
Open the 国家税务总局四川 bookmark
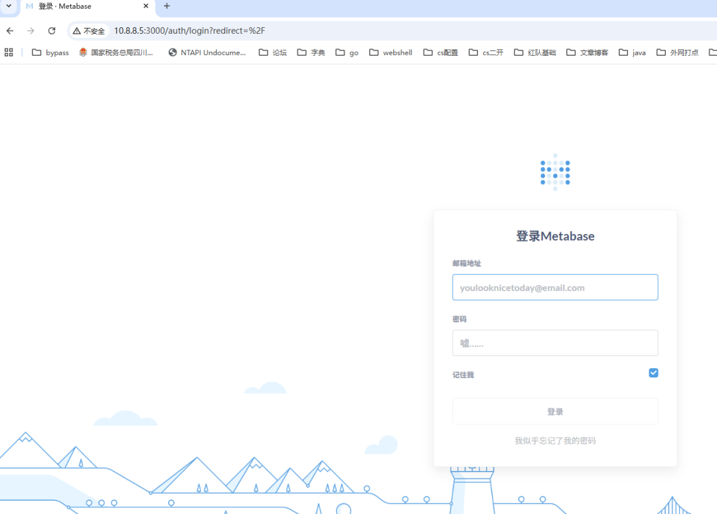coord(116,52)
